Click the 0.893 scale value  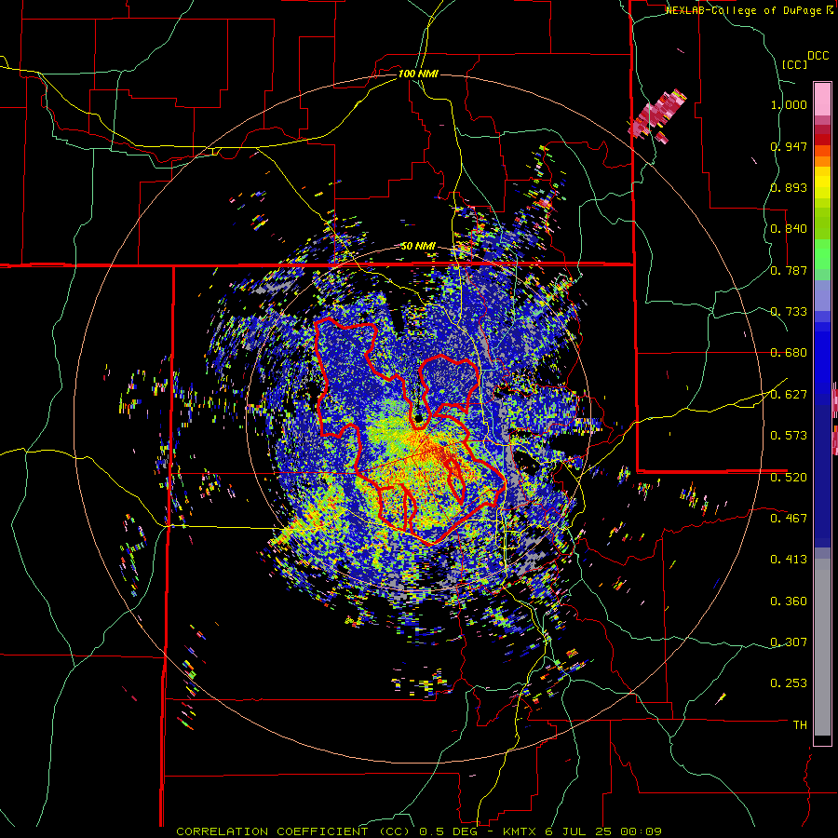pyautogui.click(x=789, y=187)
